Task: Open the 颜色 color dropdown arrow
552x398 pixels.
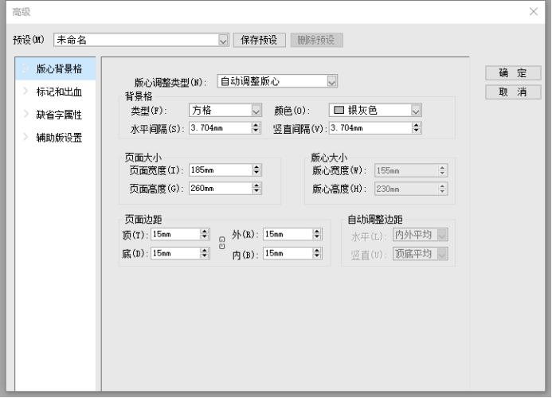Action: [416, 111]
